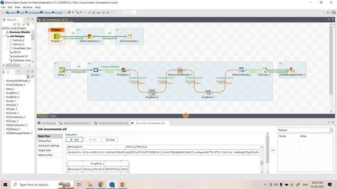Image resolution: width=337 pixels, height=189 pixels.
Task: Click the Windows search box
Action: pos(42,184)
